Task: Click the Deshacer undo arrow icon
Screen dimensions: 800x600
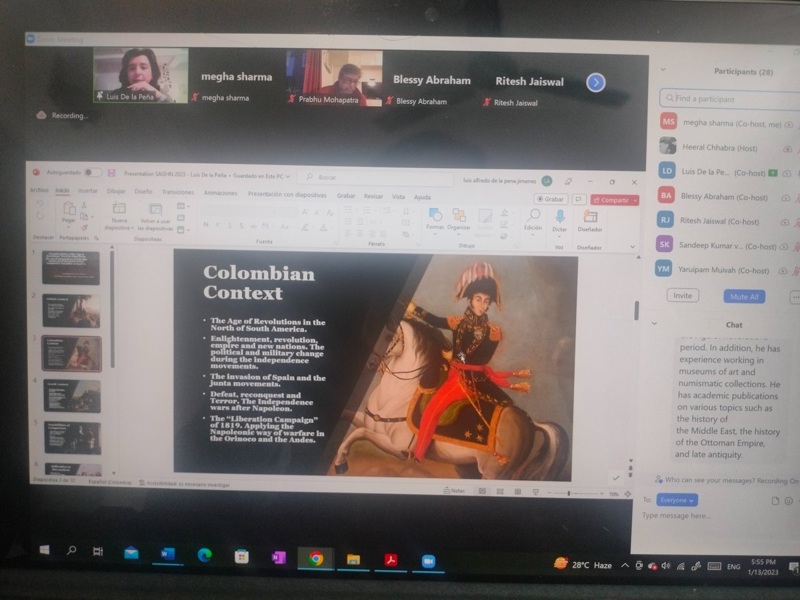Action: 40,203
